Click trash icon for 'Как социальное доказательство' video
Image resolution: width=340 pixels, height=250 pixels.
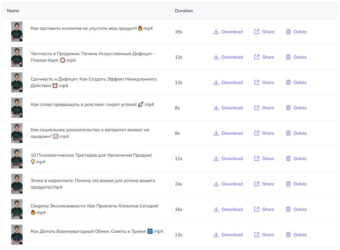(288, 133)
